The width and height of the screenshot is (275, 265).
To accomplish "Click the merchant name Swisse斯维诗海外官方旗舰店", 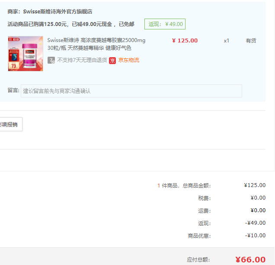I will 58,12.
